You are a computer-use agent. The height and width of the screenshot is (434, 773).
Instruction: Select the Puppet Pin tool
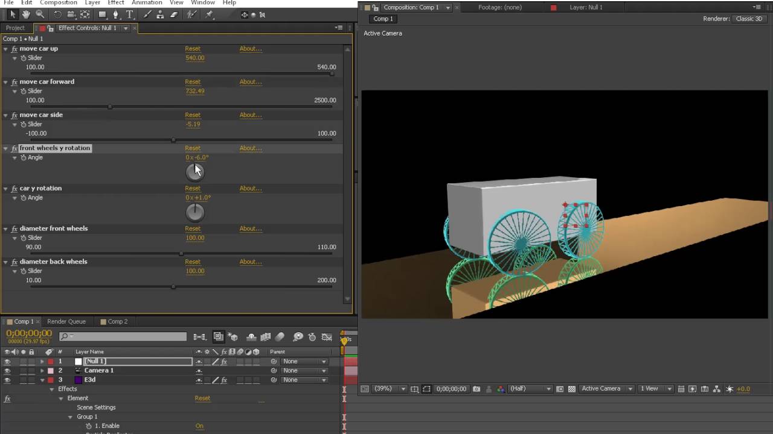click(209, 14)
